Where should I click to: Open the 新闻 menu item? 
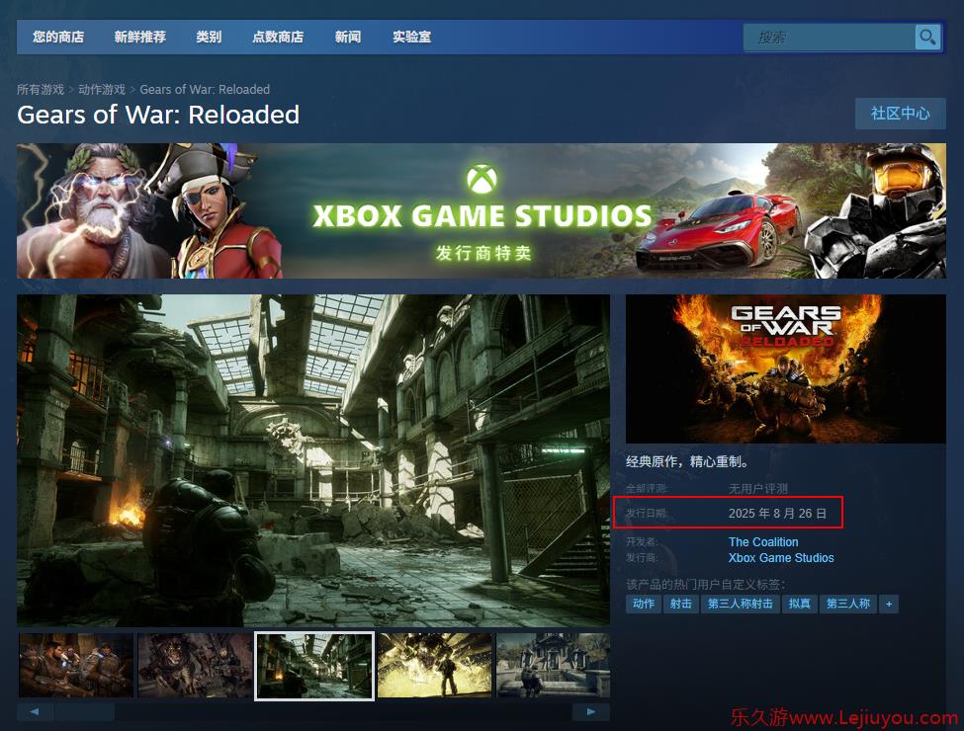pyautogui.click(x=348, y=37)
